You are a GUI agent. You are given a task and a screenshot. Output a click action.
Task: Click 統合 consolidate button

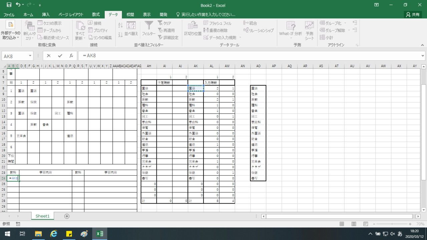[x=250, y=23]
